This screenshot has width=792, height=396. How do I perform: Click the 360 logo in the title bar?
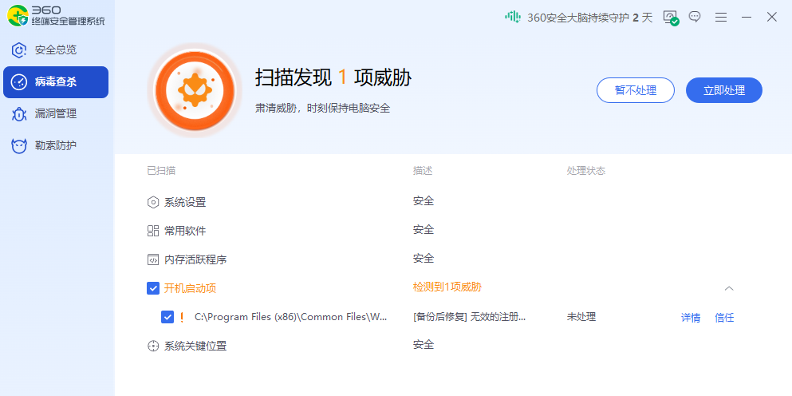tap(18, 16)
